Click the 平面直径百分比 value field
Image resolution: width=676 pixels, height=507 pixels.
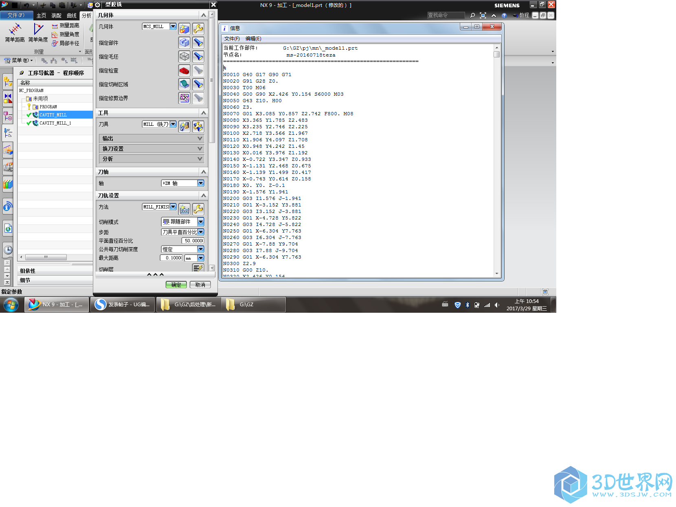[193, 241]
